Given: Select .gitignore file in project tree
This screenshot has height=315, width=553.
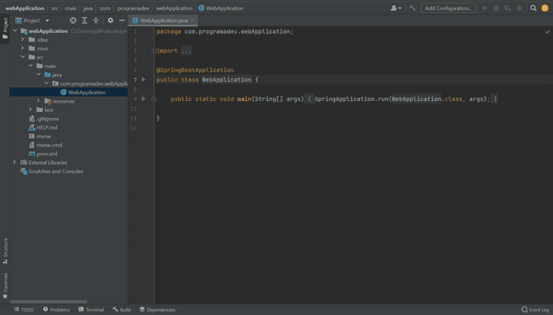Looking at the screenshot, I should [44, 119].
